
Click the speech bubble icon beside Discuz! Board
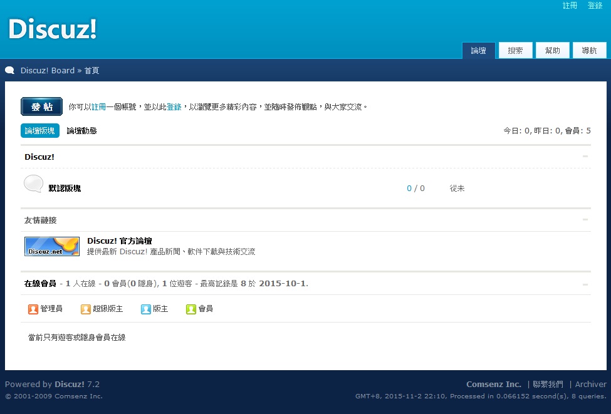coord(10,71)
